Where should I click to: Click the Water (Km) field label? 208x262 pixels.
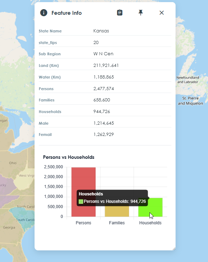tap(50, 77)
